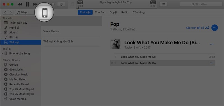Screen dimensions: 224x106
Task: Click the volume slider knob
Action: tap(53, 4)
